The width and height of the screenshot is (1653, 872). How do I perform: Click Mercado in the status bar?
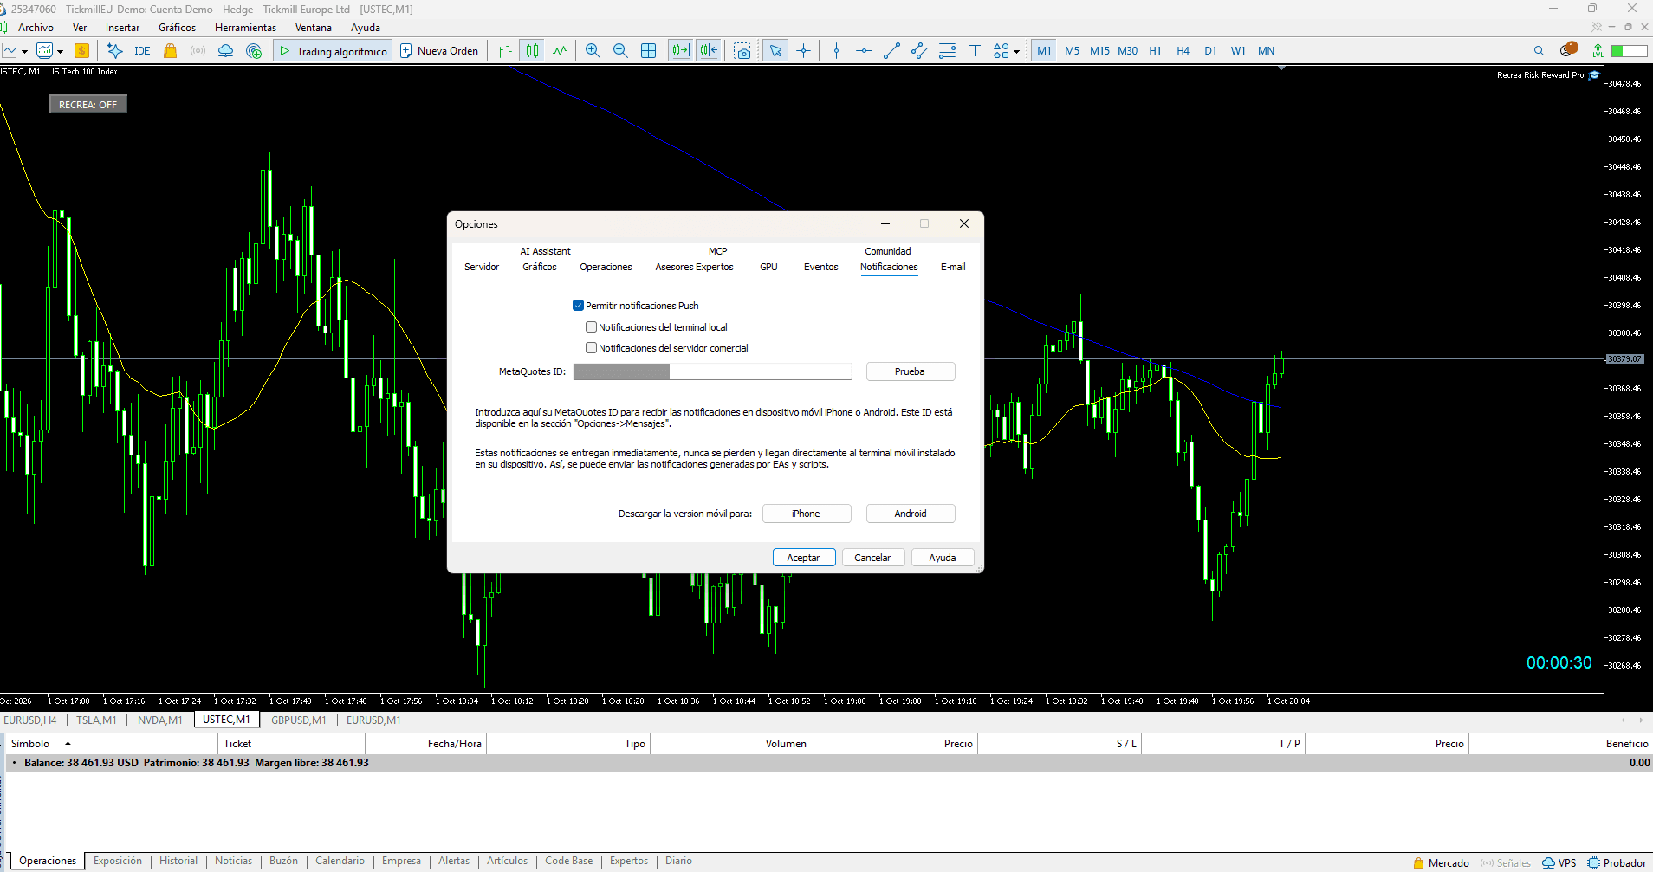pyautogui.click(x=1441, y=862)
